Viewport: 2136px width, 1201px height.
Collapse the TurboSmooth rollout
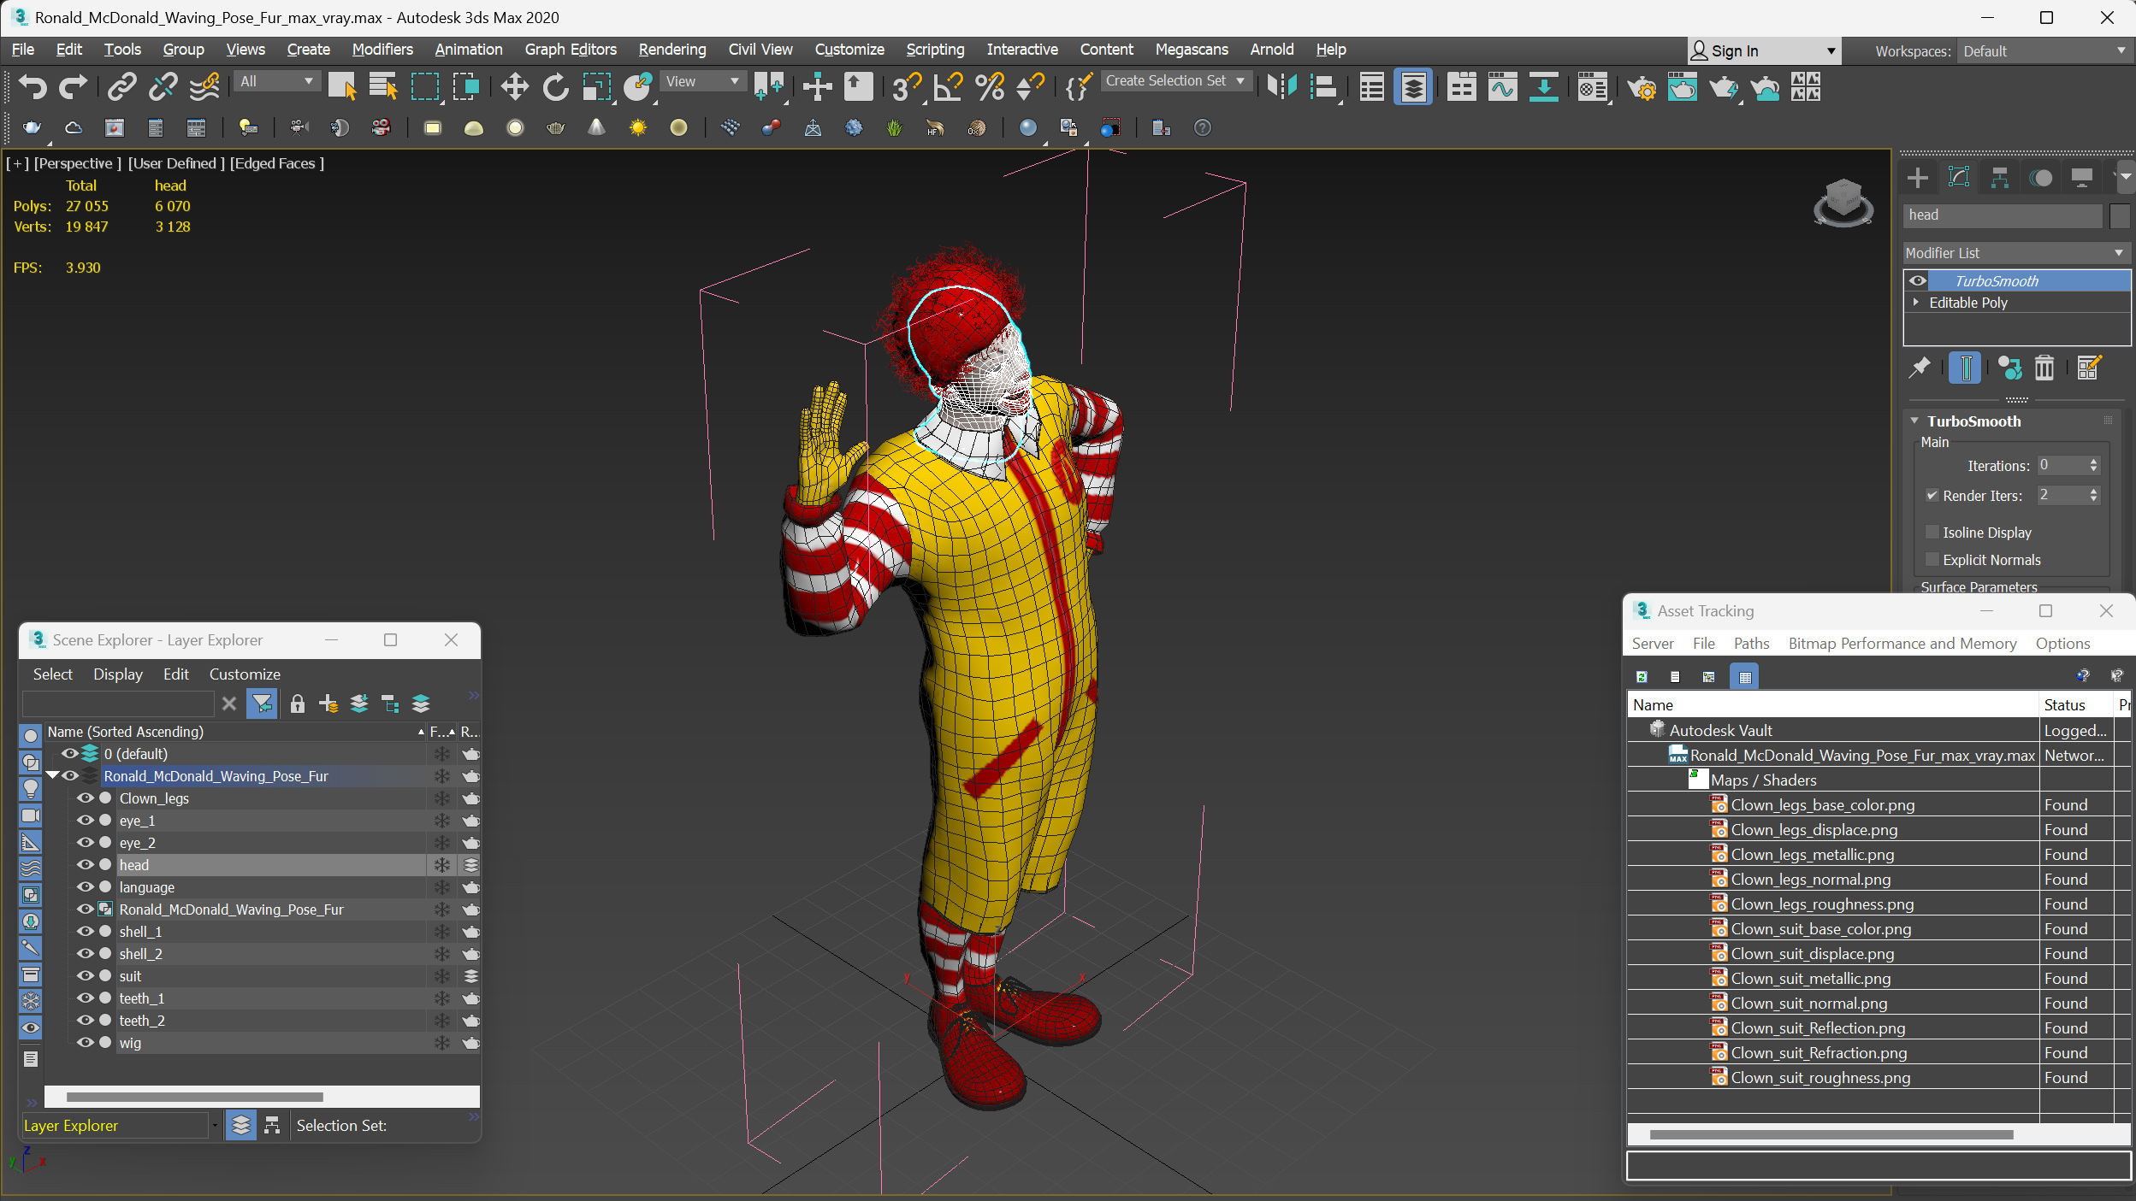click(1914, 421)
